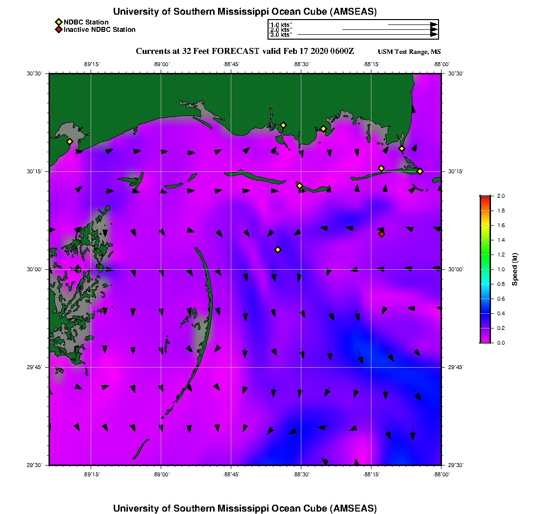Screen dimensions: 539x514
Task: Click the red Inactive NDBC Station legend diamond
Action: click(58, 30)
